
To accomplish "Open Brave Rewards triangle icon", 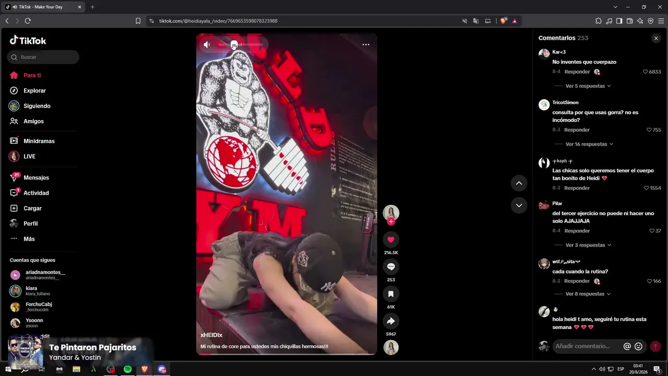I will click(515, 21).
